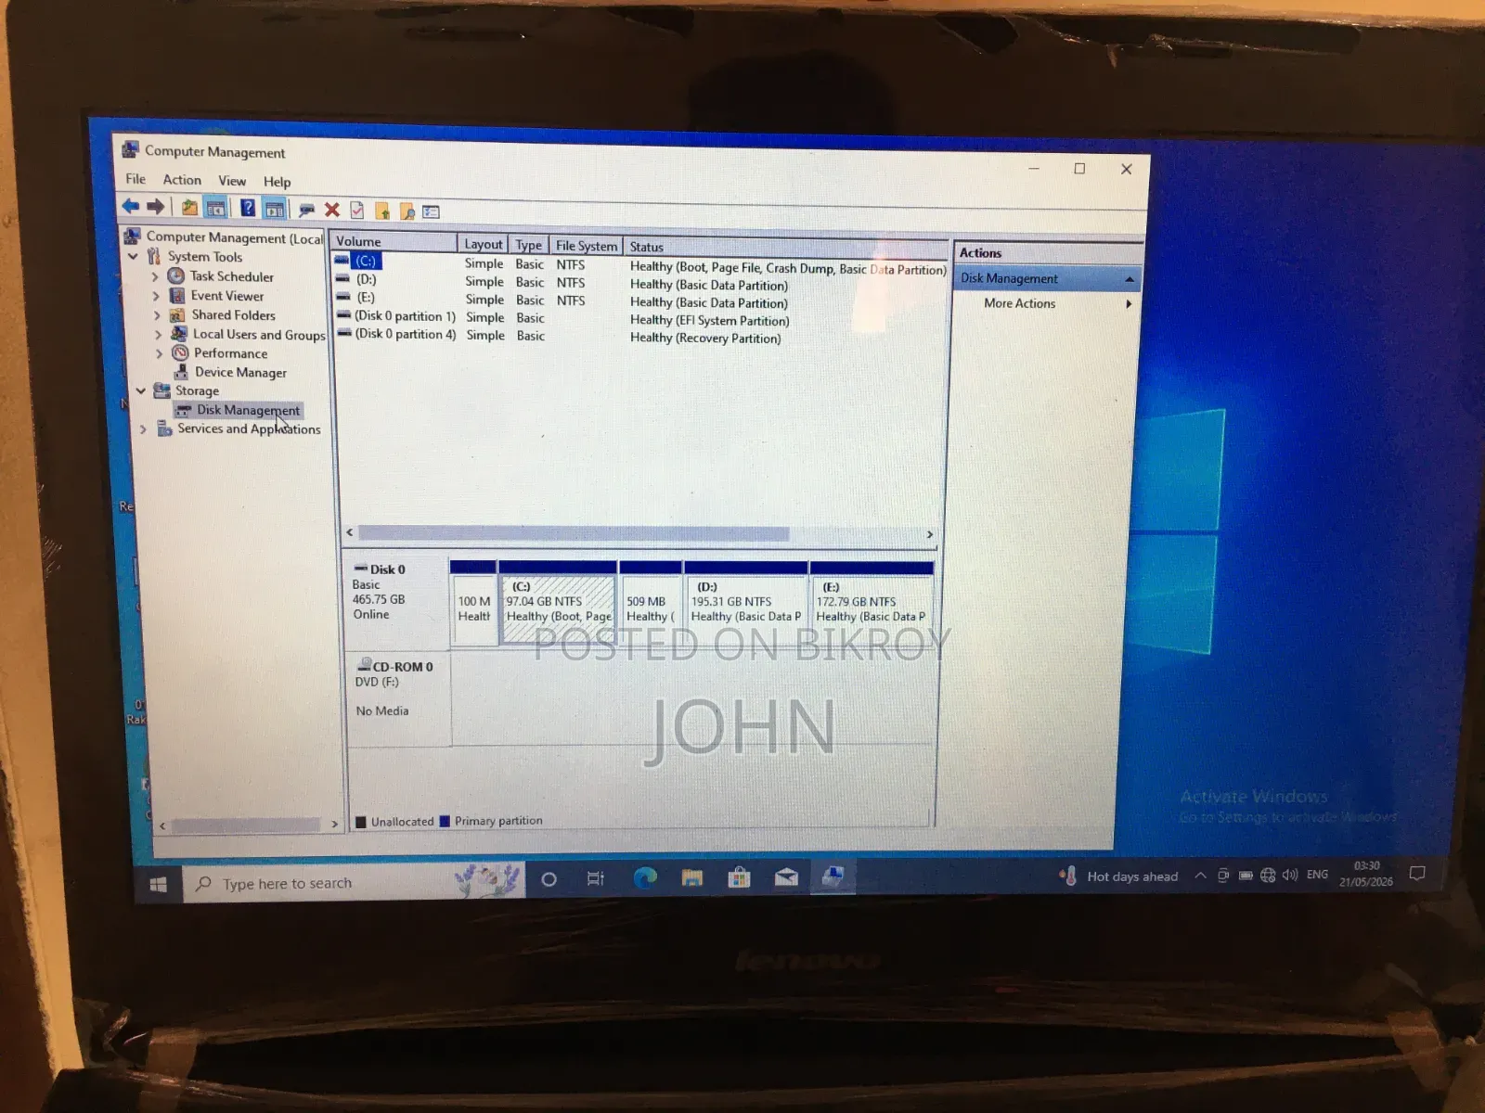The width and height of the screenshot is (1485, 1113).
Task: Expand the Local Users and Groups node
Action: [x=158, y=335]
